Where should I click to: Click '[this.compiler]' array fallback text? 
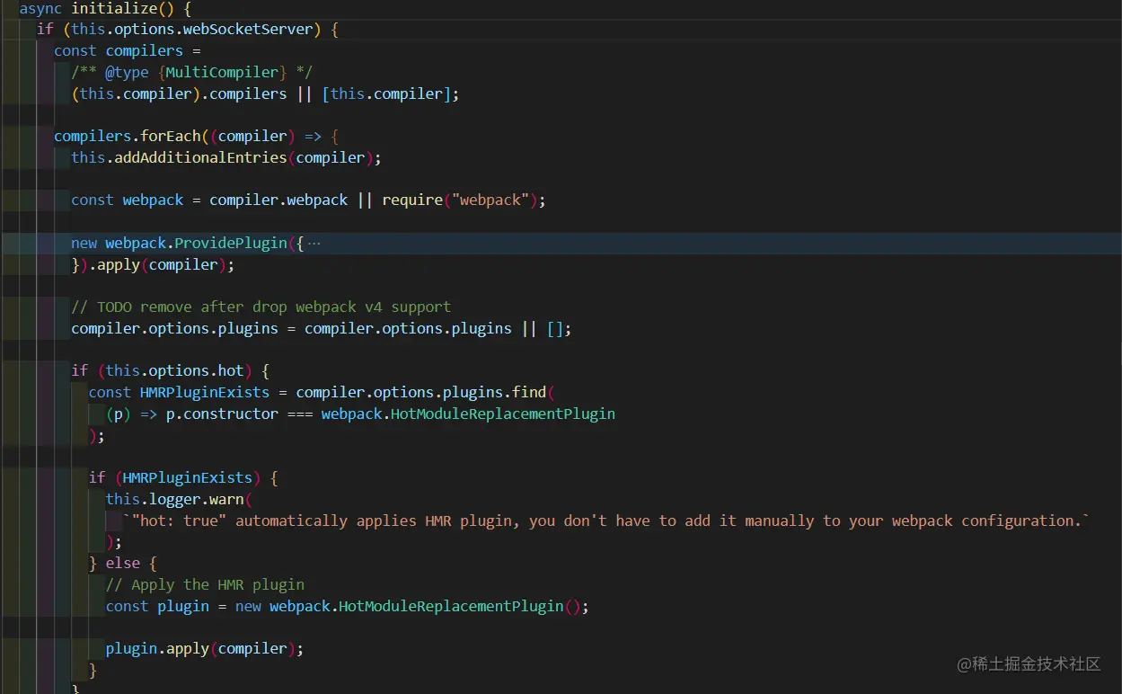pyautogui.click(x=386, y=93)
